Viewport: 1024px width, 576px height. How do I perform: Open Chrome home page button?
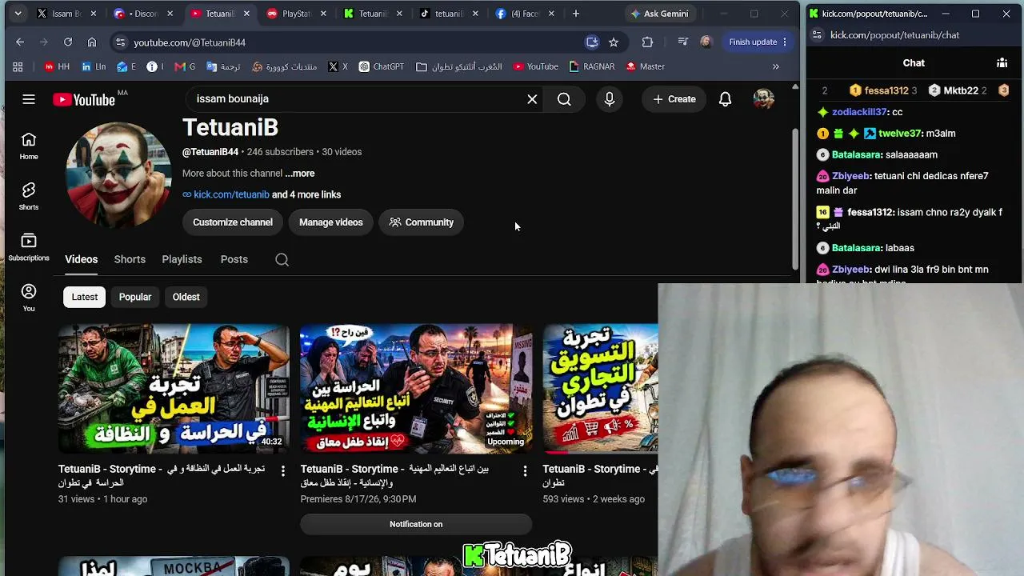(92, 42)
